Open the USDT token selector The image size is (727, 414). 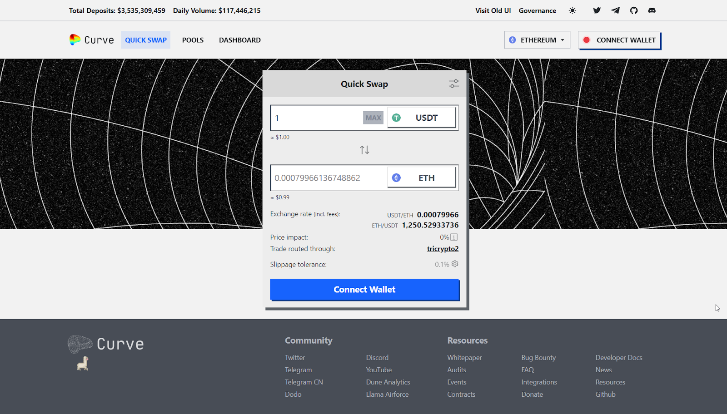point(421,118)
